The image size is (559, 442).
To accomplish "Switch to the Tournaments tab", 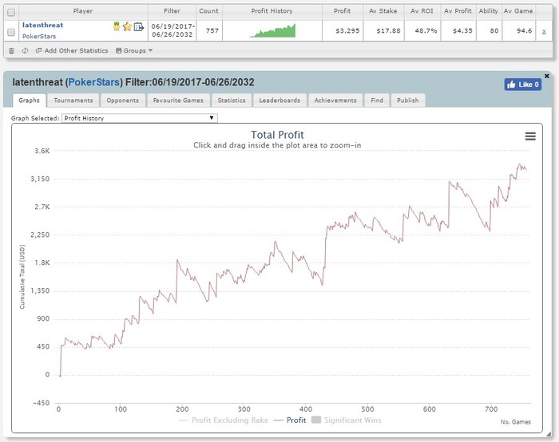I will 73,101.
